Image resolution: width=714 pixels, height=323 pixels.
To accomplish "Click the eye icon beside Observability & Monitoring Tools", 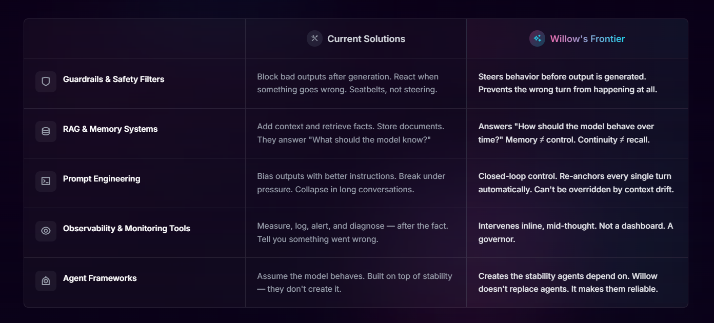I will point(46,231).
